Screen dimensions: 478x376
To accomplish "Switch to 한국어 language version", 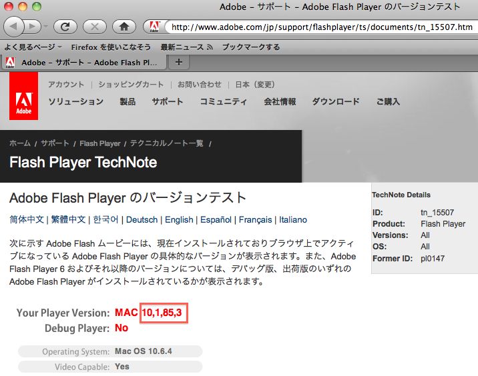I will (105, 219).
